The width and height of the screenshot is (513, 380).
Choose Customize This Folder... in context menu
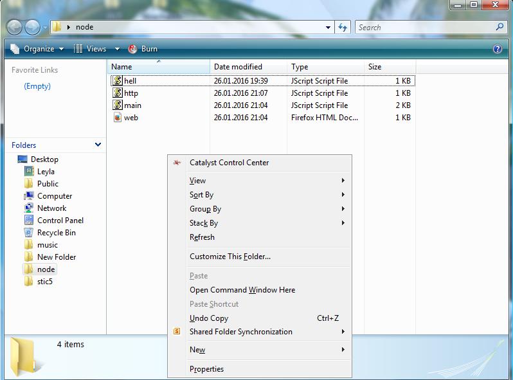[260, 257]
